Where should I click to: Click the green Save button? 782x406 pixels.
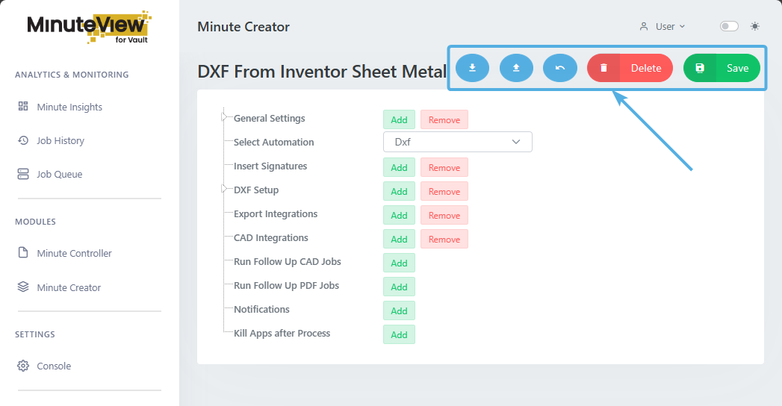tap(722, 68)
